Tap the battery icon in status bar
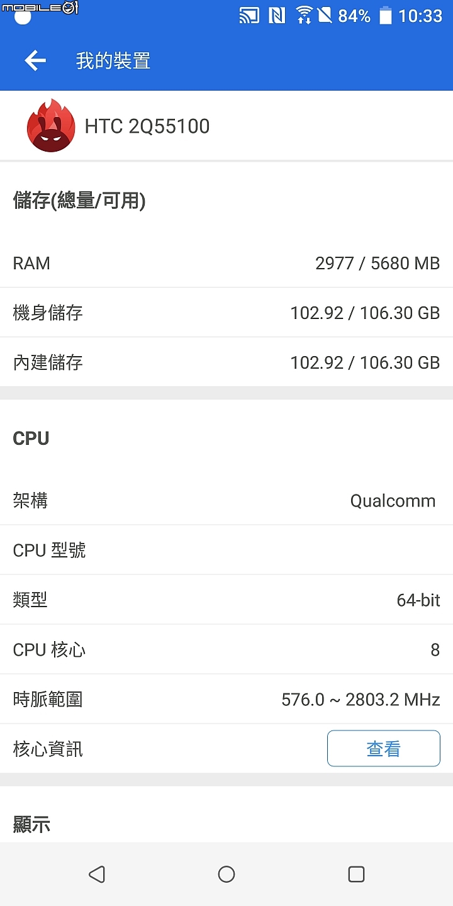Screen dimensions: 453x906 coord(386,15)
